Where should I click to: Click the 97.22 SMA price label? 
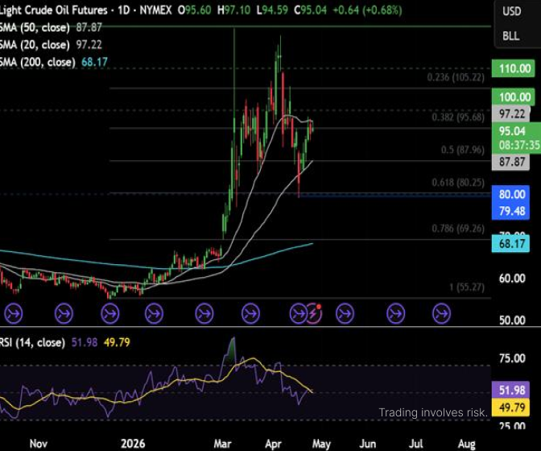click(510, 114)
